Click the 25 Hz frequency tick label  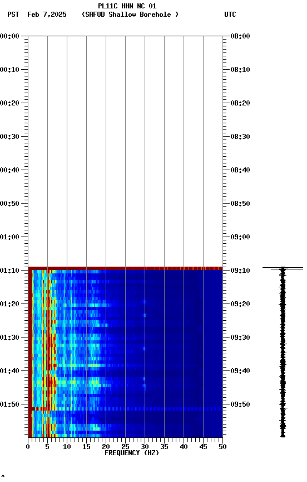[125, 447]
